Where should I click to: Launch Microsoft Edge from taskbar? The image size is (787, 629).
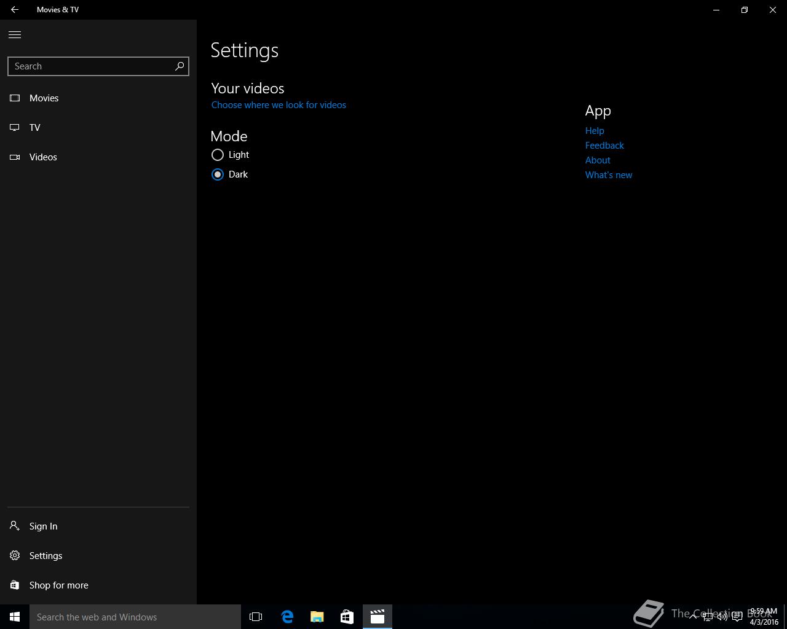click(x=287, y=617)
